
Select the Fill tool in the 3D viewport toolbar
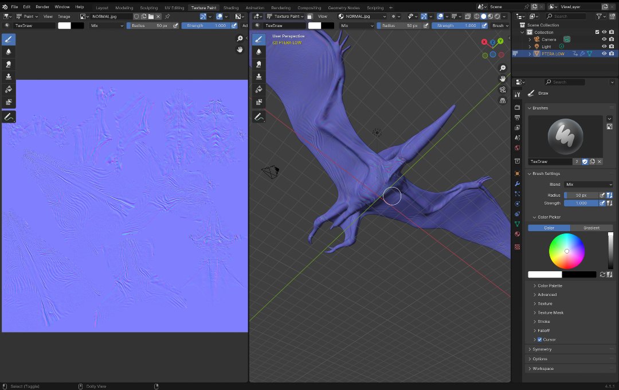point(258,89)
